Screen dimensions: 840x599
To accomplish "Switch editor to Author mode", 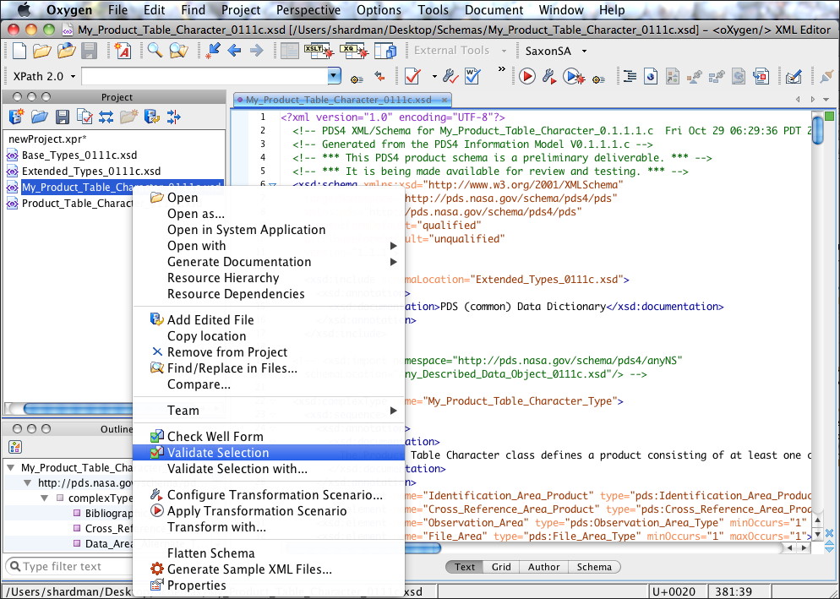I will tap(543, 567).
